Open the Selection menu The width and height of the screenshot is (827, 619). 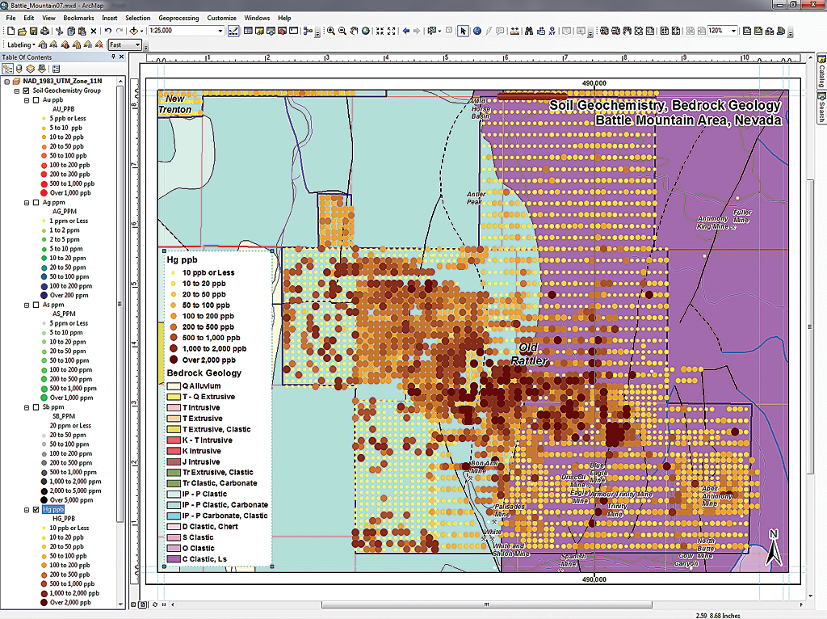pos(137,17)
